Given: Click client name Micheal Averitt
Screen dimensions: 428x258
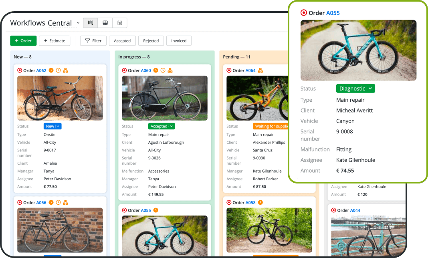Looking at the screenshot, I should coord(354,110).
